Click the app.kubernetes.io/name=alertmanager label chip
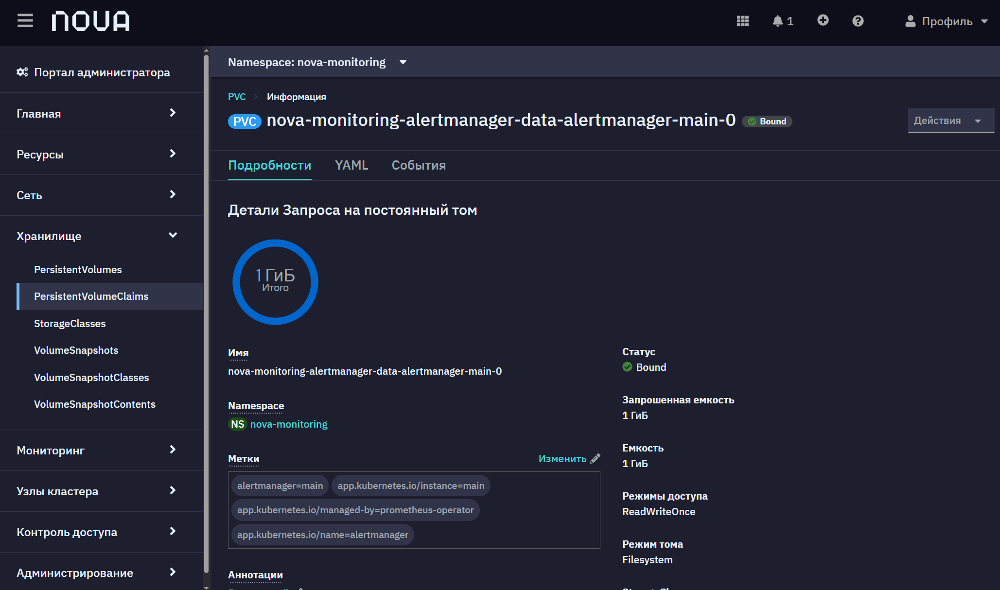The image size is (1000, 590). [323, 535]
